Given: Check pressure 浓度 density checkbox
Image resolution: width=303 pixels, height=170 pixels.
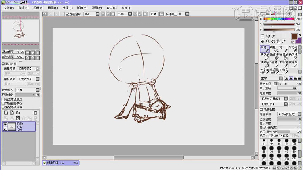Looking at the screenshot, I should tap(270, 136).
